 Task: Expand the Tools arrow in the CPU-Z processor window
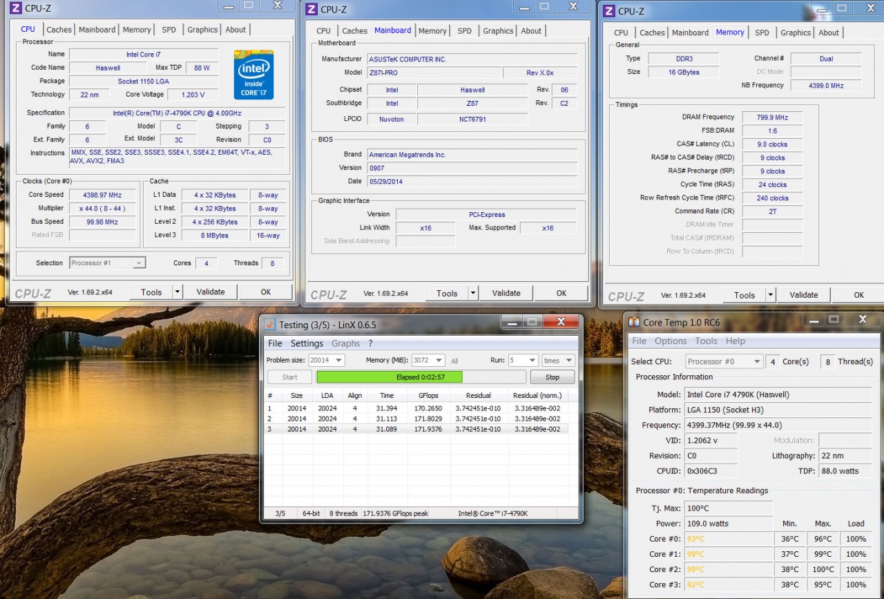pos(177,292)
